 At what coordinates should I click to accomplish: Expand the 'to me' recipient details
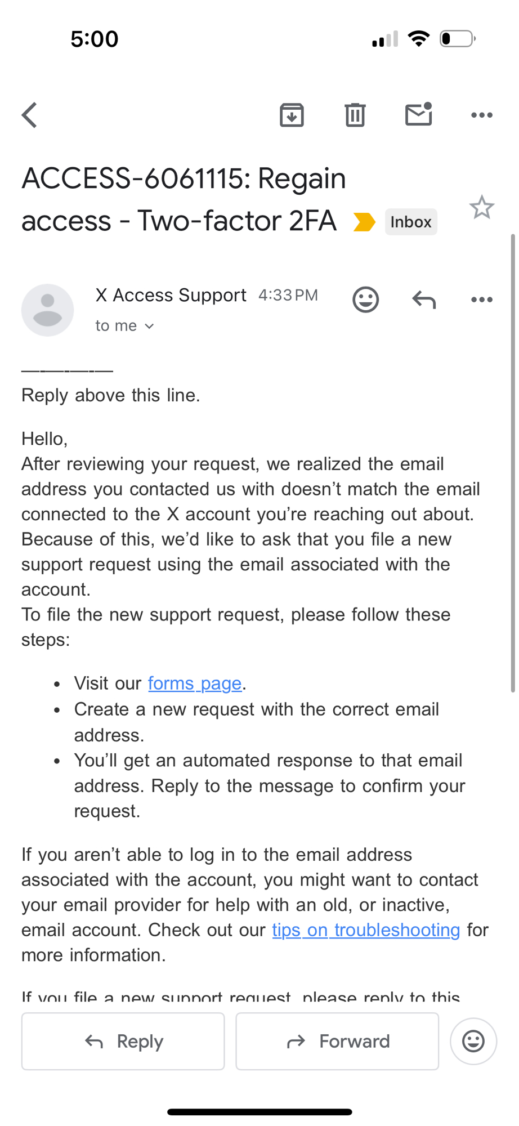pyautogui.click(x=125, y=326)
